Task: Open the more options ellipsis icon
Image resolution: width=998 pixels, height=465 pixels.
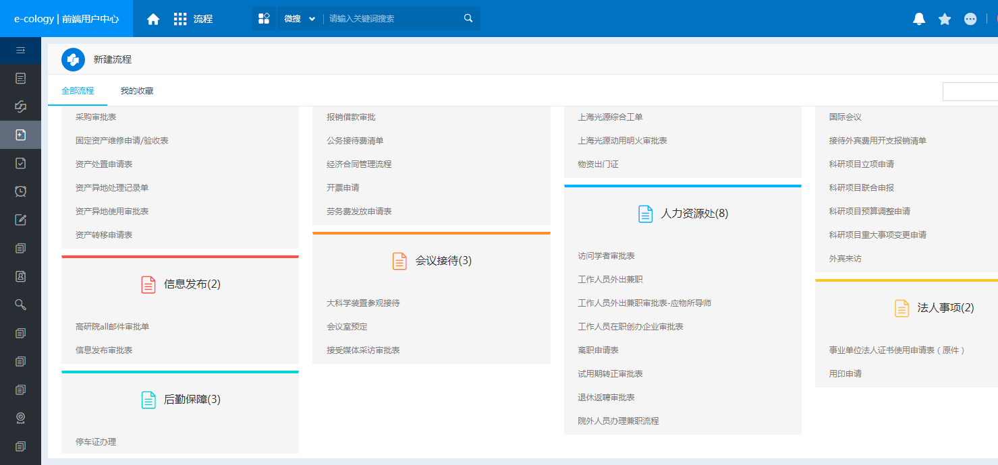Action: [x=970, y=19]
